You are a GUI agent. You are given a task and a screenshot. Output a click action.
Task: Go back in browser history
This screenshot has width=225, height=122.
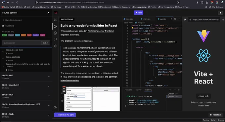click(8, 2)
